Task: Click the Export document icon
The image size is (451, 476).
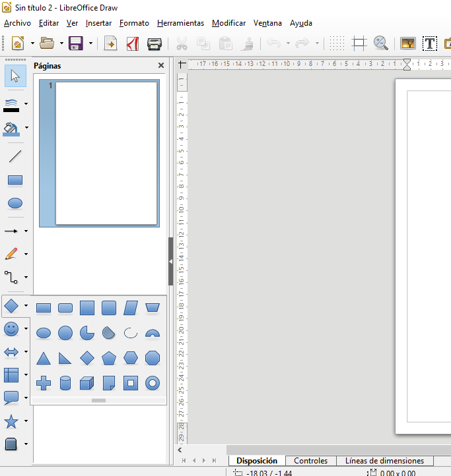Action: pos(111,43)
